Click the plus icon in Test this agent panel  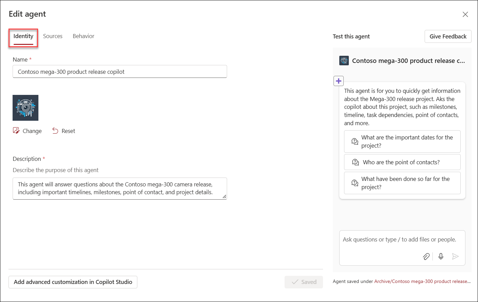[338, 81]
